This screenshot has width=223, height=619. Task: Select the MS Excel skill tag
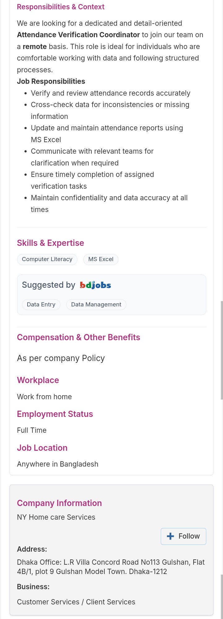tap(101, 259)
